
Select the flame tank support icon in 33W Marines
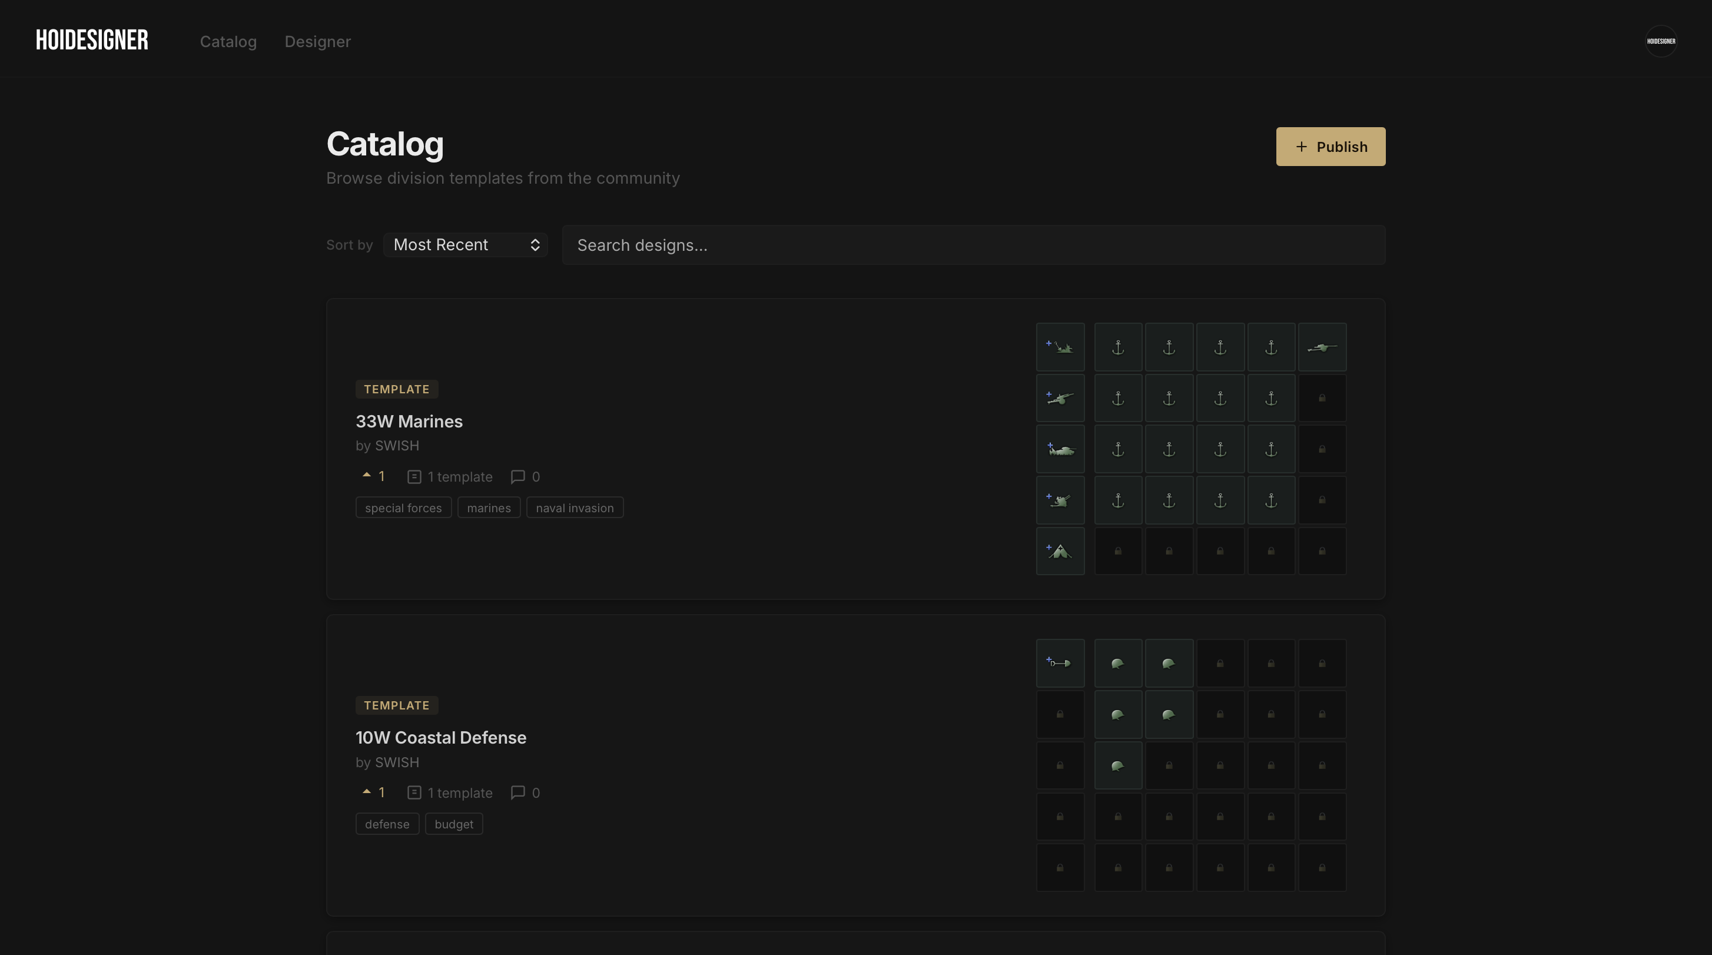click(x=1060, y=449)
